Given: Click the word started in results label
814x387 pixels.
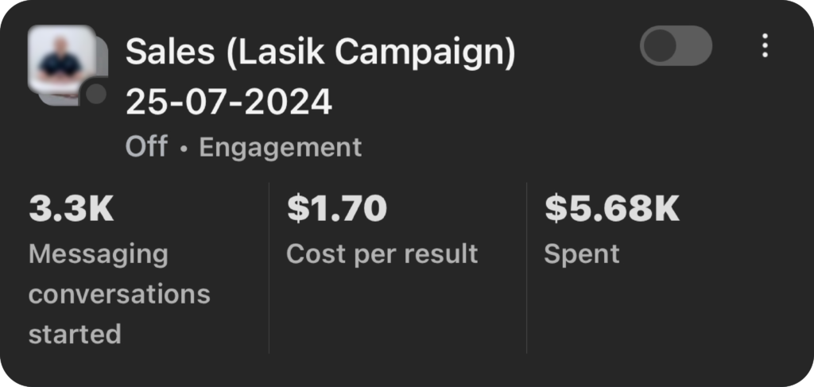Looking at the screenshot, I should (75, 333).
